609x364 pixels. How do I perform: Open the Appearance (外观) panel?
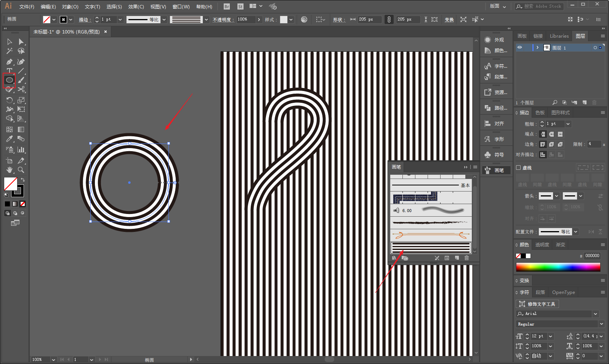[495, 40]
